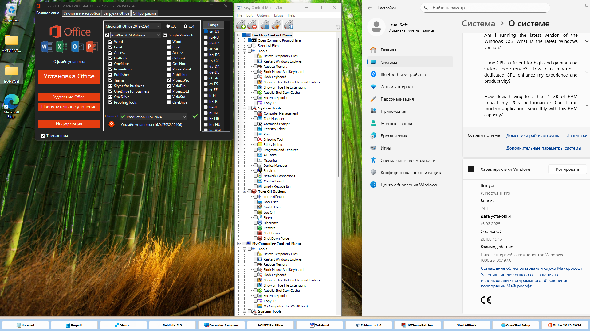Uncheck VisioPro under Single Products
The width and height of the screenshot is (590, 331).
pyautogui.click(x=169, y=86)
